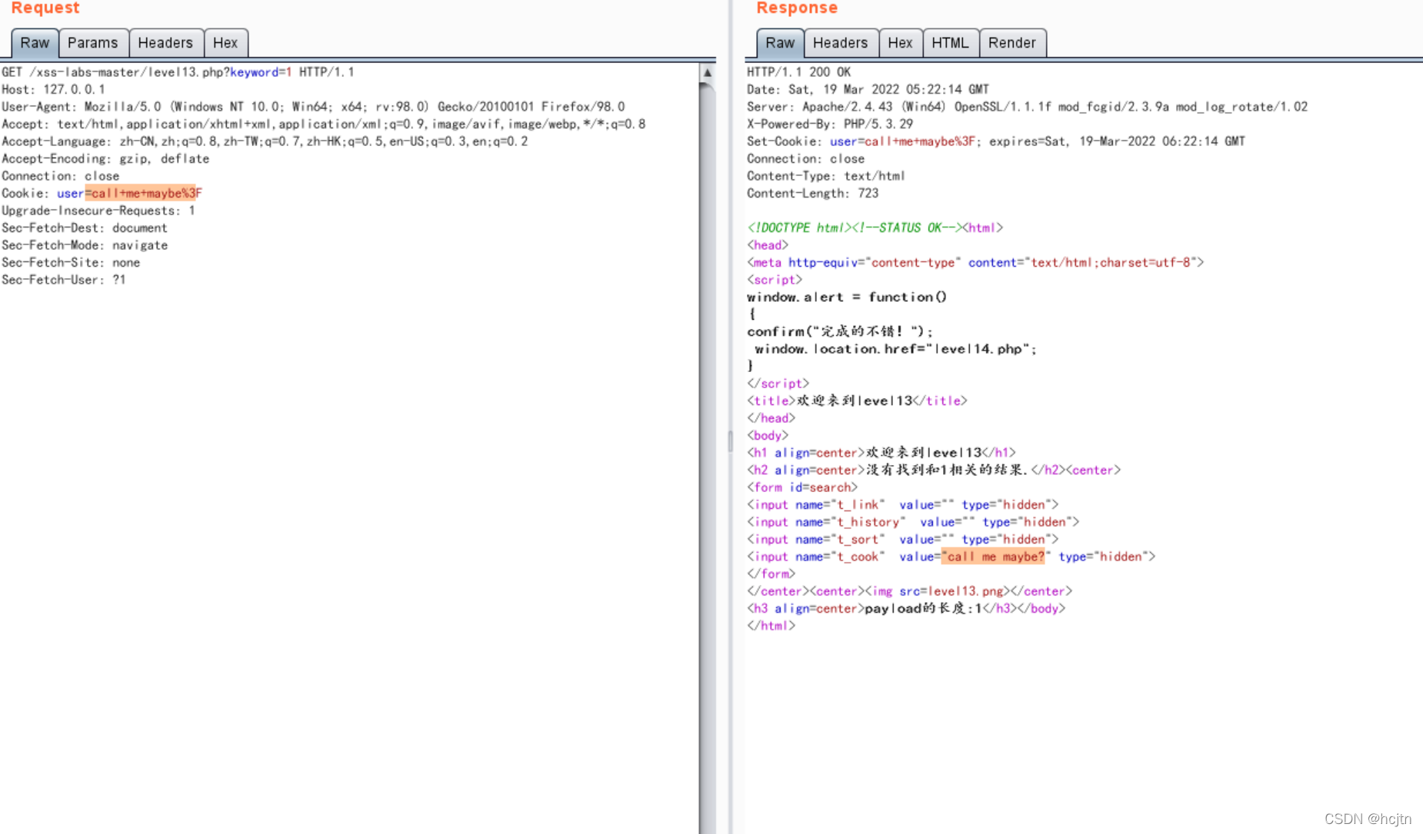Click the highlighted cookie value call+me+maybe%3F
Viewport: 1423px width, 834px height.
tap(143, 193)
